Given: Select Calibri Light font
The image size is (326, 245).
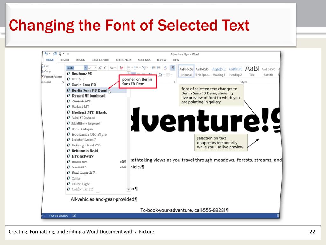Looking at the screenshot, I should pos(96,184).
